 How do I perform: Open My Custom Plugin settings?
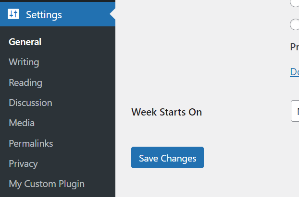pos(47,184)
